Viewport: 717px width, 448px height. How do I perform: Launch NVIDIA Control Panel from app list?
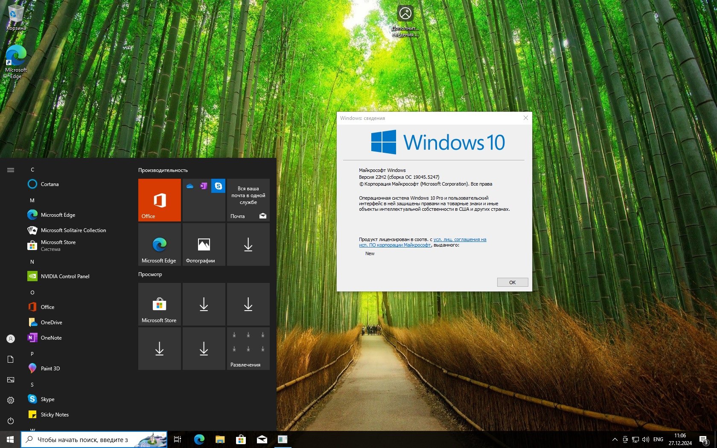(x=65, y=276)
